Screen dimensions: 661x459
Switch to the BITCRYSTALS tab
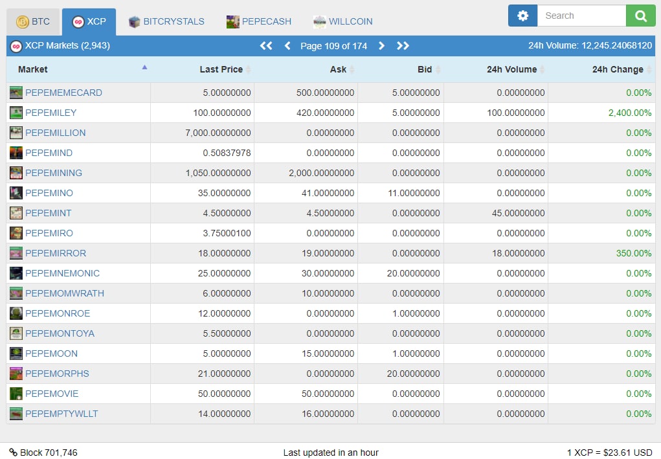[166, 21]
